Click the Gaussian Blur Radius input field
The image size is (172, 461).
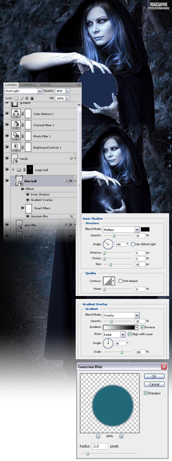100,446
